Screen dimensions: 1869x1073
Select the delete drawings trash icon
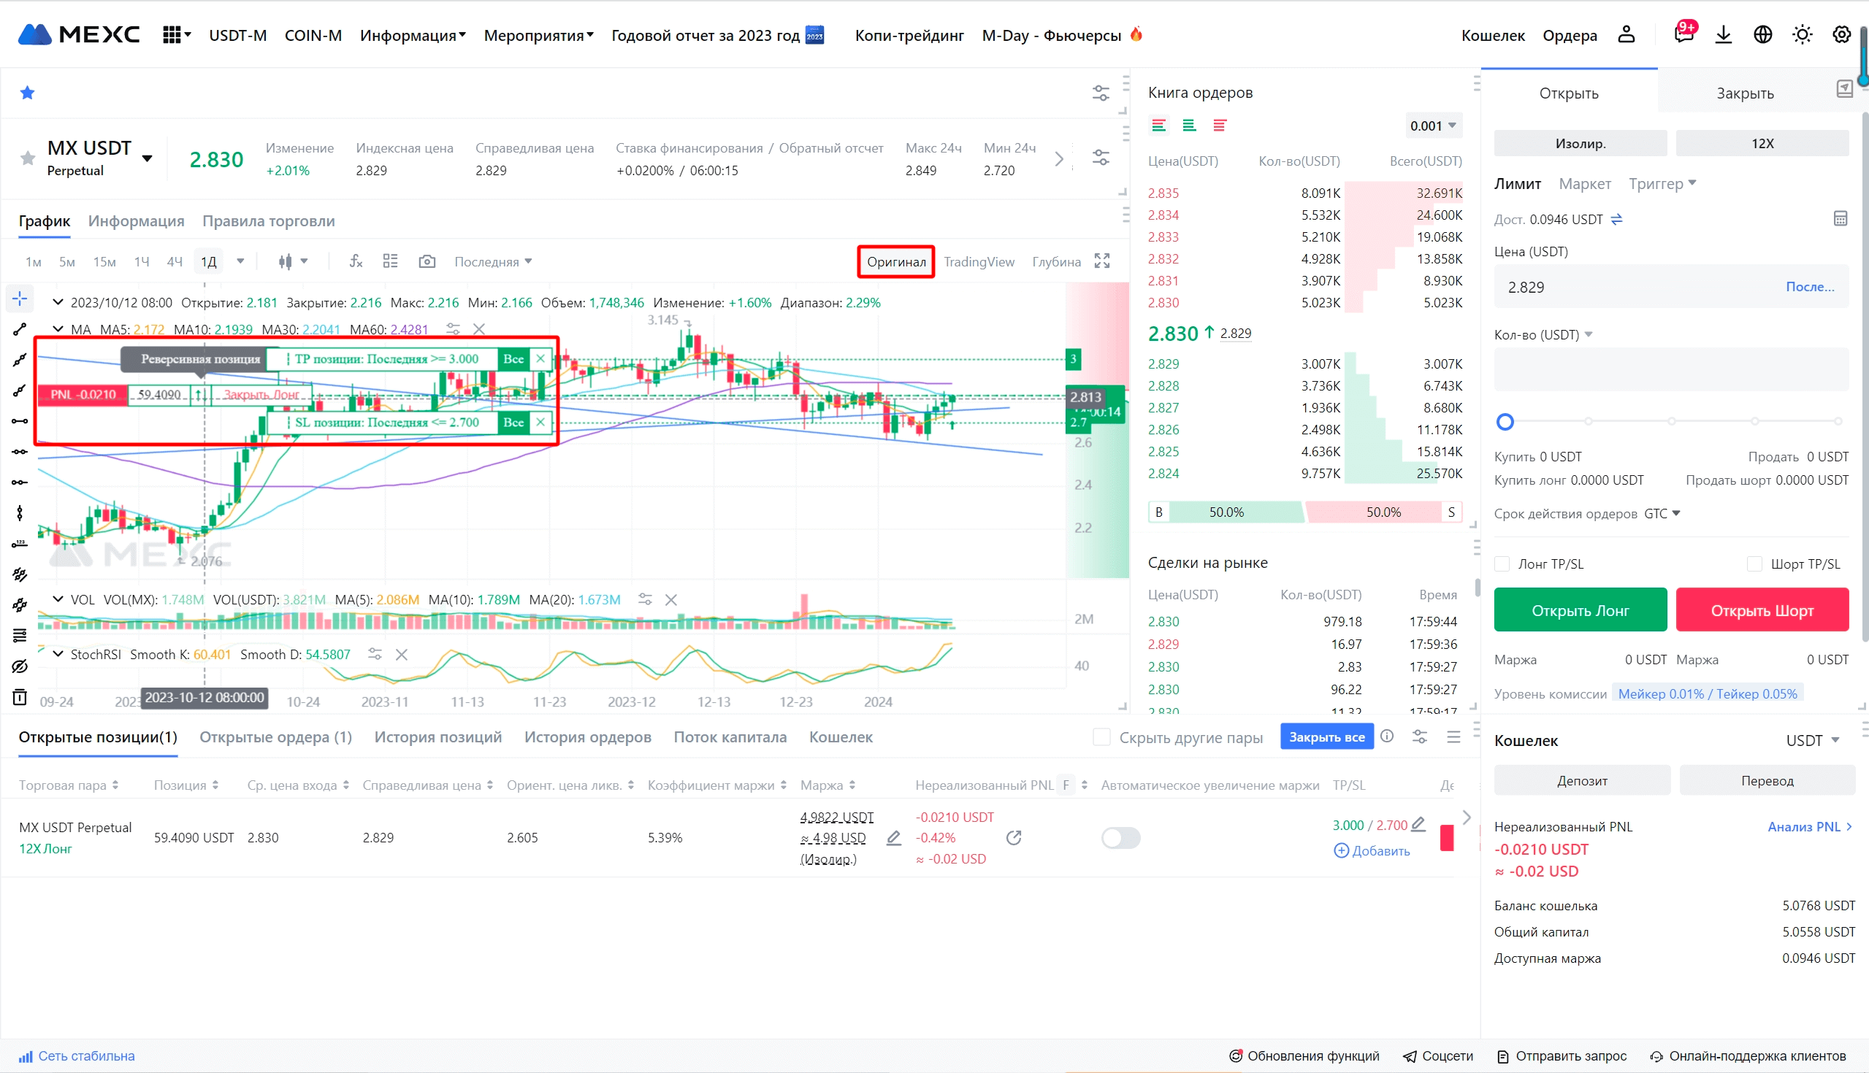pyautogui.click(x=20, y=697)
